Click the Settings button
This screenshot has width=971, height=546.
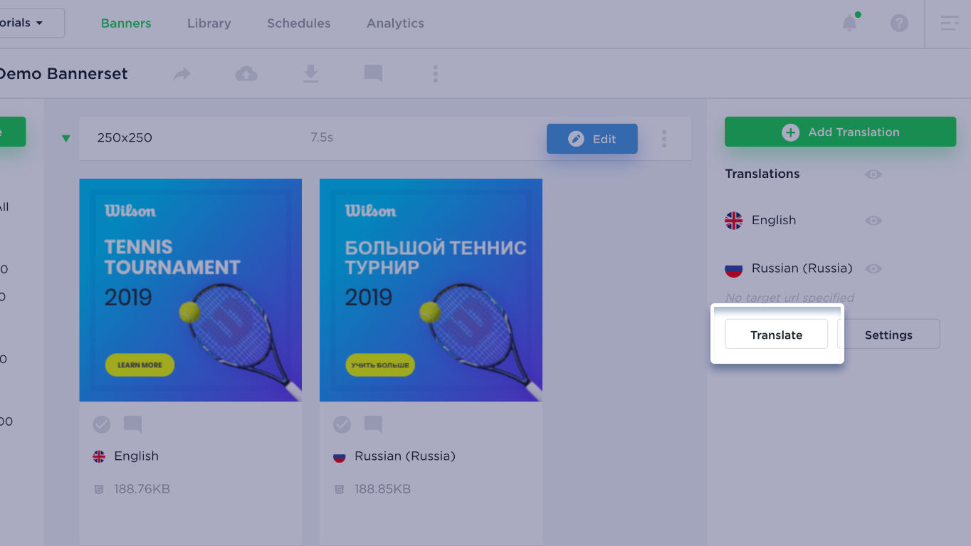tap(888, 335)
